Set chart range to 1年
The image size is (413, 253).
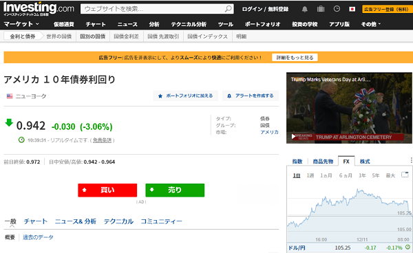point(363,175)
